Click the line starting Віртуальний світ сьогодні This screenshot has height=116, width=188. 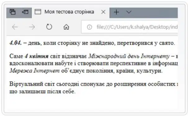coord(94,84)
